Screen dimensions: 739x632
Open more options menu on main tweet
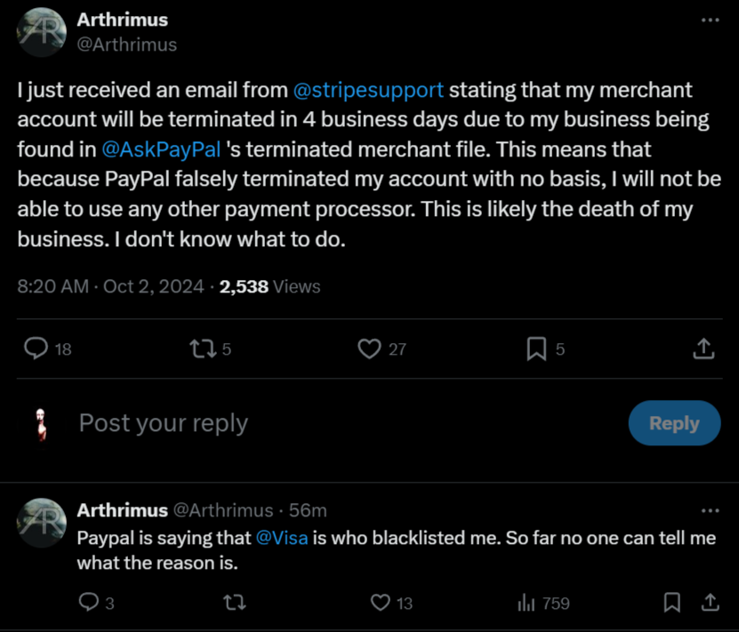coord(710,20)
